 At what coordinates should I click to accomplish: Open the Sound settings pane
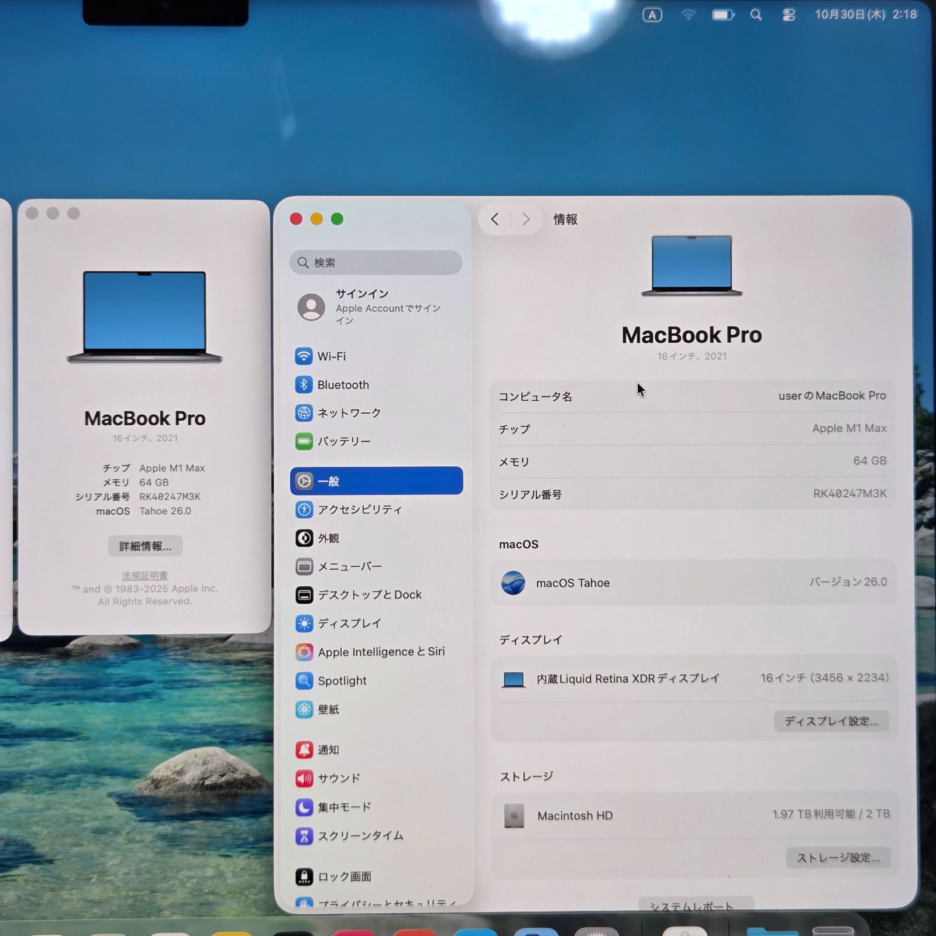click(x=338, y=778)
